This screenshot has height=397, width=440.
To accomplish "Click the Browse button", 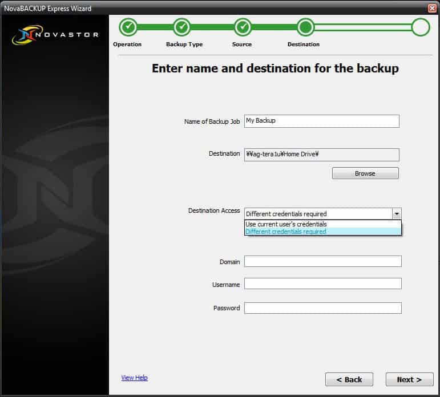I will (365, 173).
